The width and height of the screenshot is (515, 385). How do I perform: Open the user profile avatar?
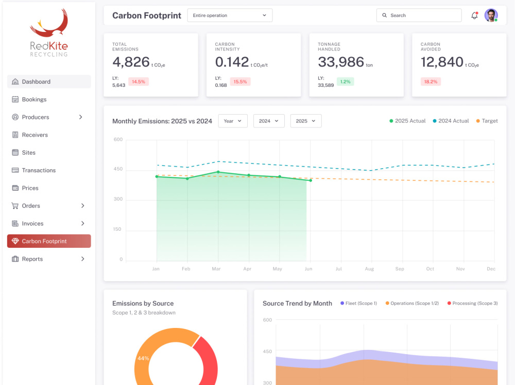pyautogui.click(x=491, y=15)
